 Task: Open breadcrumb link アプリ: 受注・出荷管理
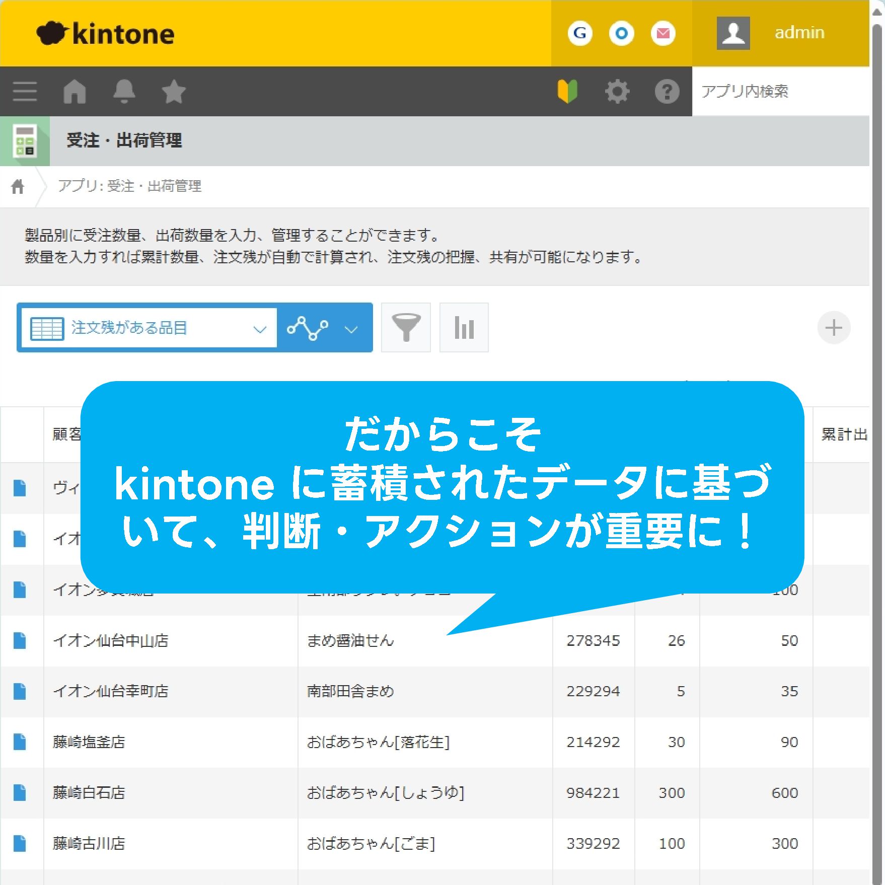coord(129,186)
